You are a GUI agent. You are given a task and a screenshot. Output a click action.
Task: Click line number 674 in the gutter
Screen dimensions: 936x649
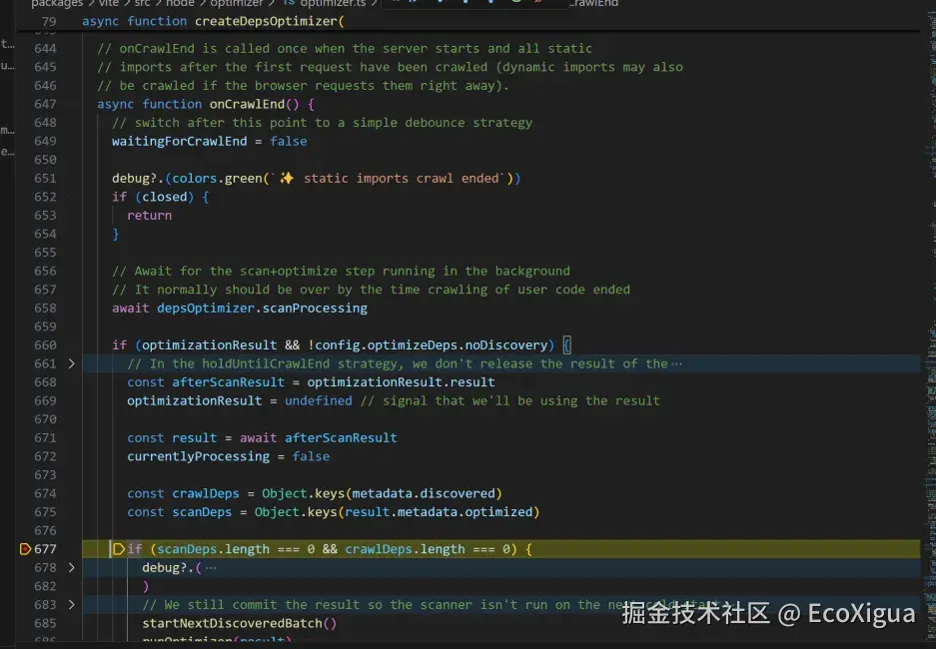[45, 493]
